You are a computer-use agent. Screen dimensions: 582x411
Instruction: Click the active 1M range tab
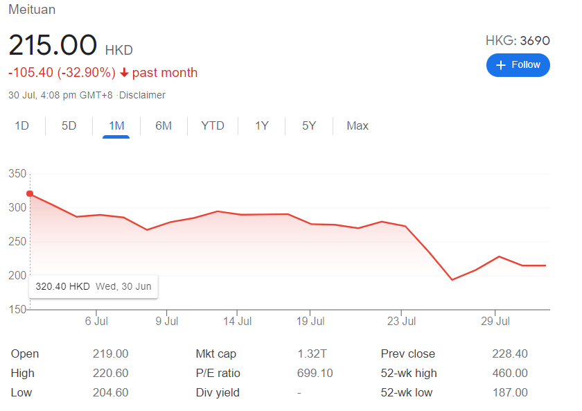[116, 125]
